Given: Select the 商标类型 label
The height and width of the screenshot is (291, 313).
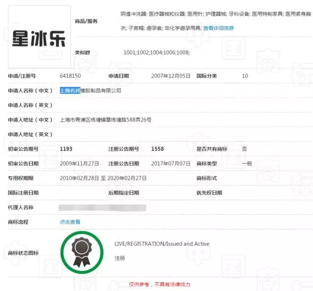Looking at the screenshot, I should pos(206,164).
